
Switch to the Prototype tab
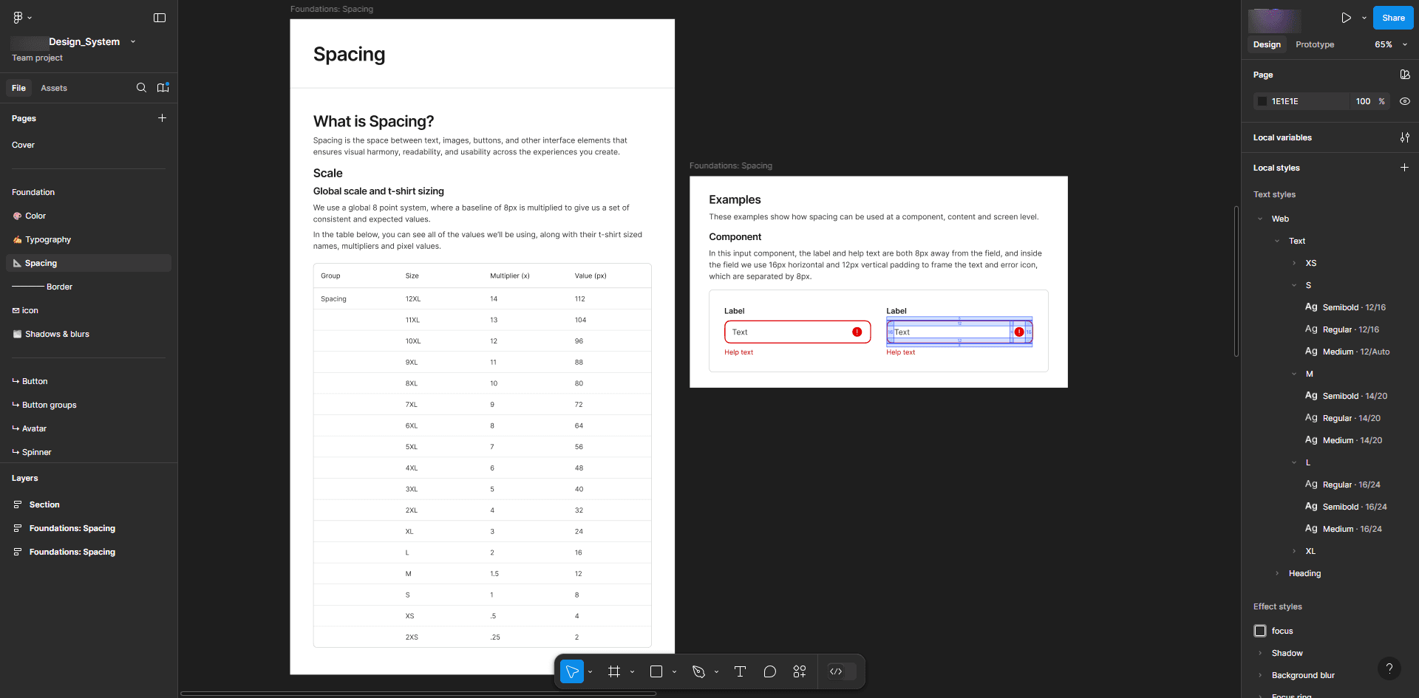tap(1315, 44)
